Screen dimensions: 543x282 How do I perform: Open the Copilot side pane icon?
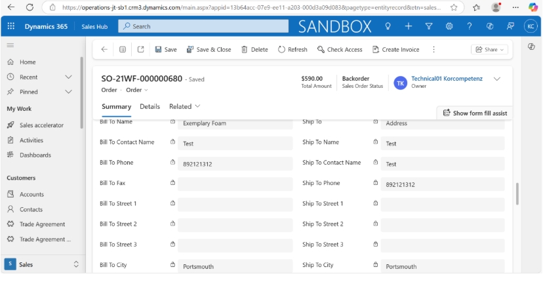531,47
